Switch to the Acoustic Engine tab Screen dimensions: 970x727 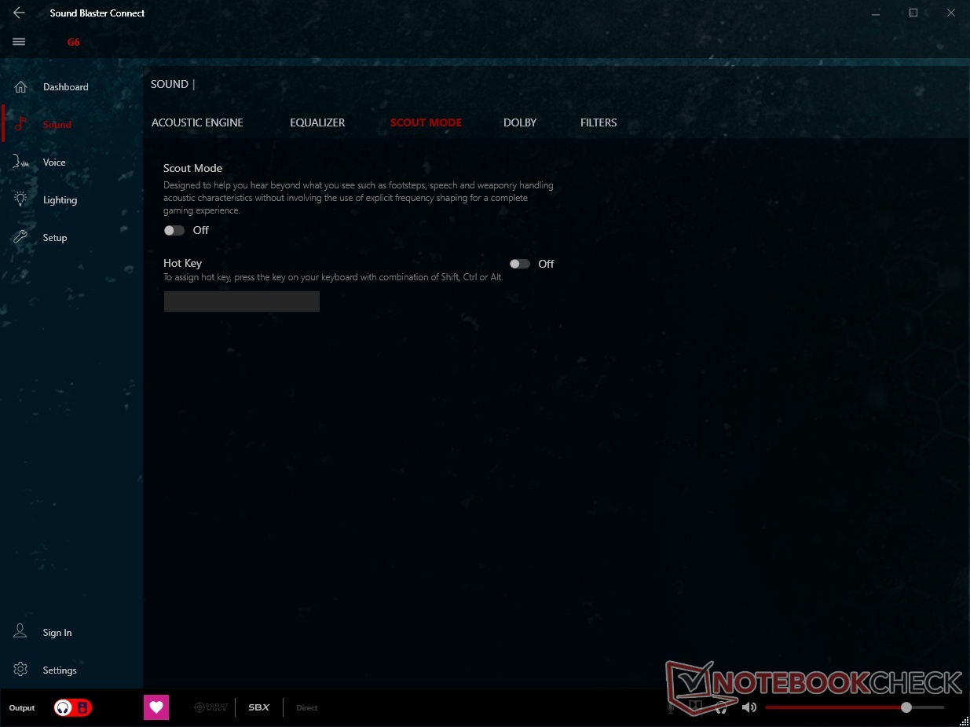tap(197, 122)
